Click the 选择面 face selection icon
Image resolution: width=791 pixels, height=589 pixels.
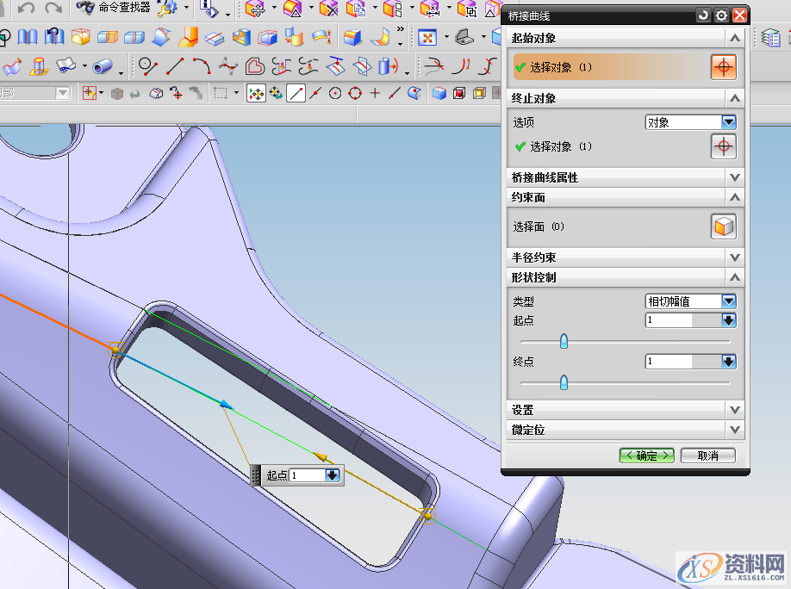coord(723,226)
